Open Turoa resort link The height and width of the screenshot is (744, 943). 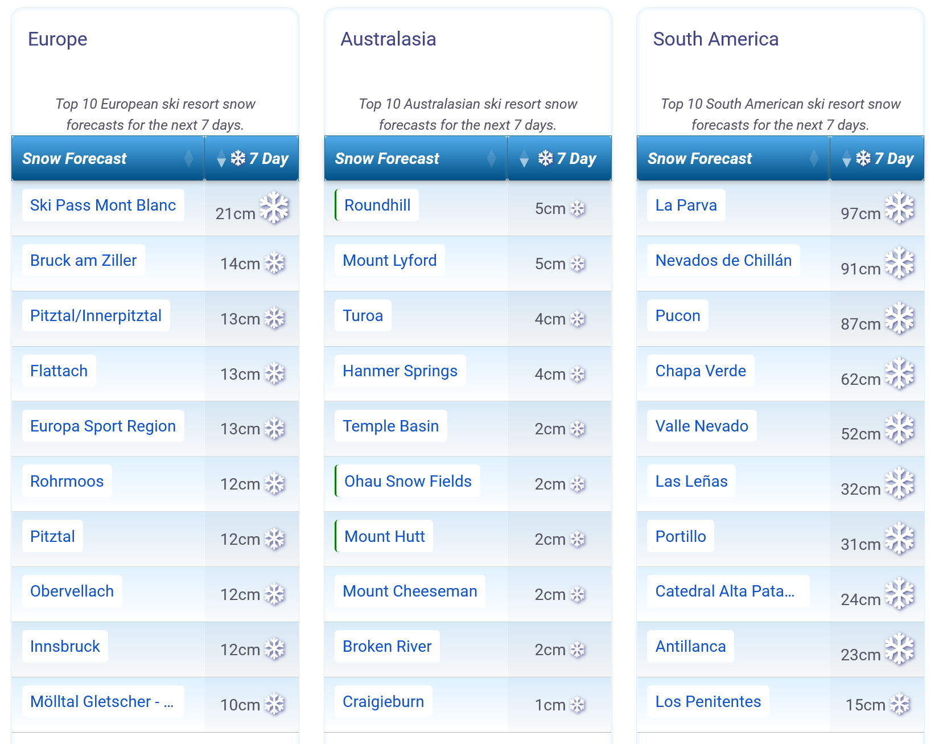[x=363, y=315]
